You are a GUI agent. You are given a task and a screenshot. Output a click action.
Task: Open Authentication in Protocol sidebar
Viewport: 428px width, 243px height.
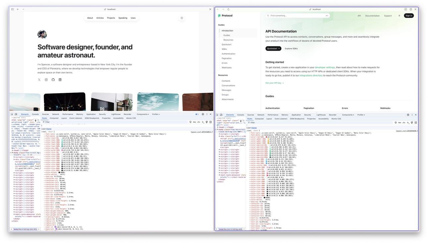[x=228, y=54]
